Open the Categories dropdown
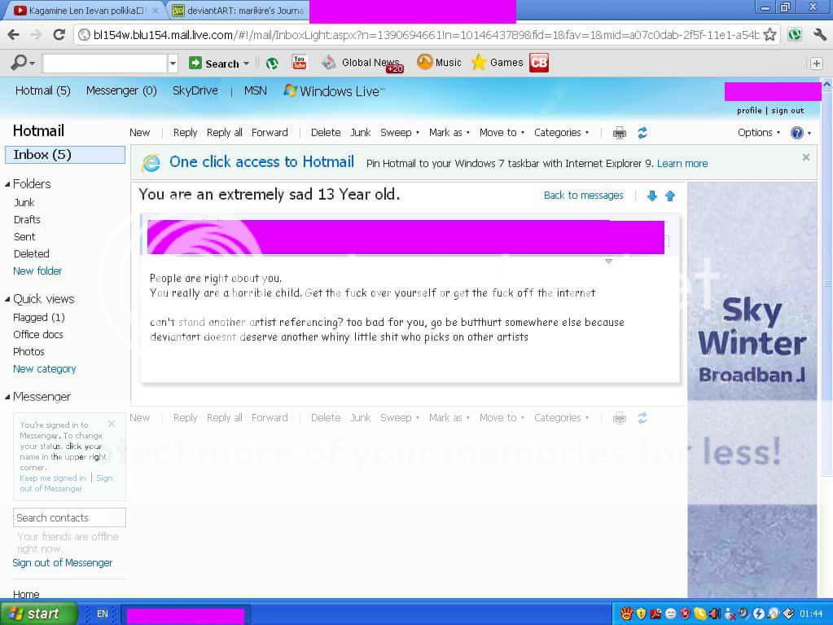Screen dimensions: 833x625 coord(561,133)
